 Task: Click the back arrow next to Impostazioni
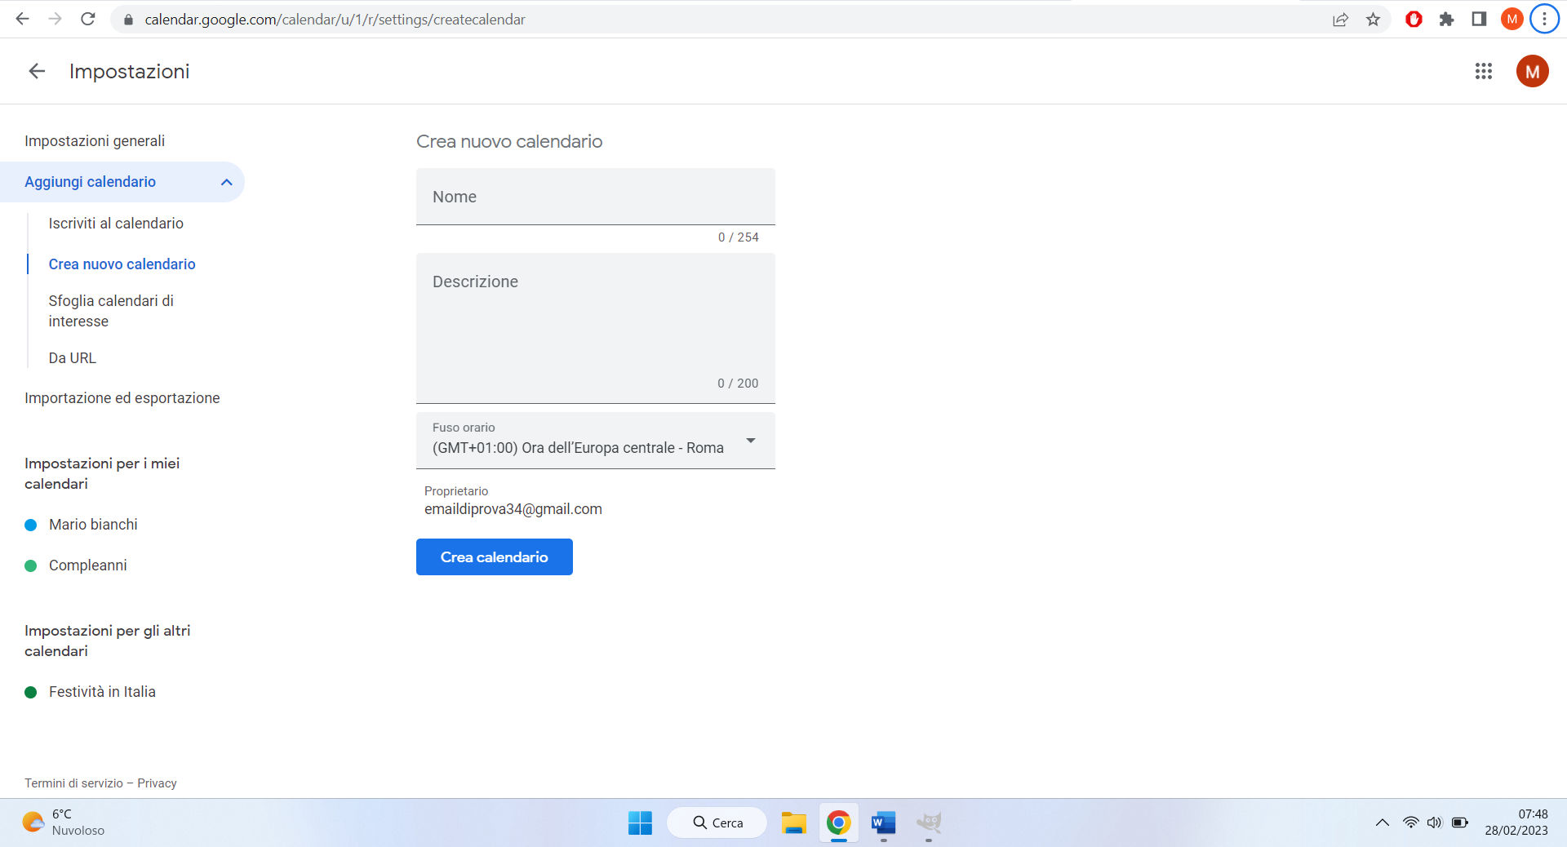(36, 71)
